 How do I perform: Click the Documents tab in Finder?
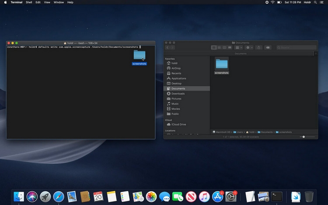[x=241, y=54]
